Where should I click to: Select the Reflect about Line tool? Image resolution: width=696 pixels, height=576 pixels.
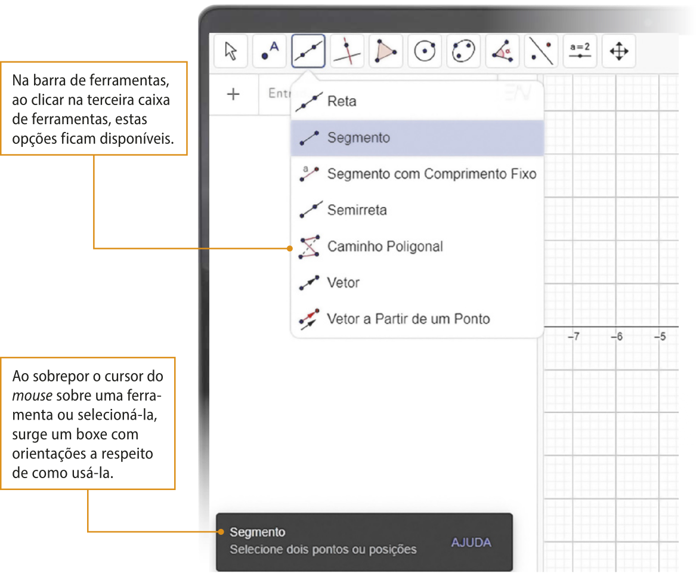(x=541, y=51)
